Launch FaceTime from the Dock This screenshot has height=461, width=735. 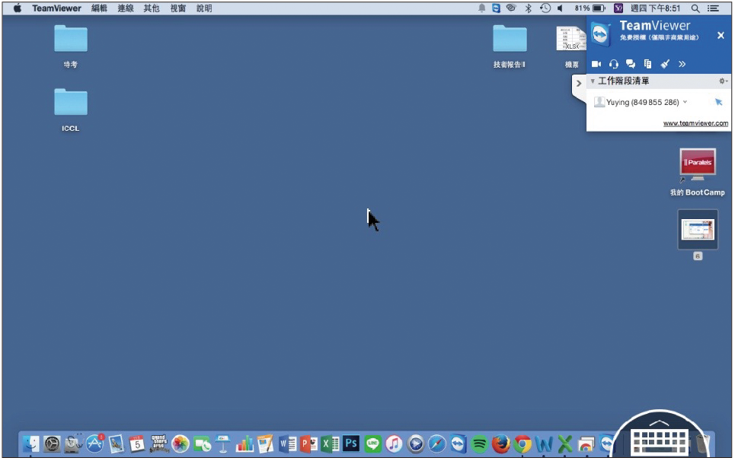click(202, 444)
